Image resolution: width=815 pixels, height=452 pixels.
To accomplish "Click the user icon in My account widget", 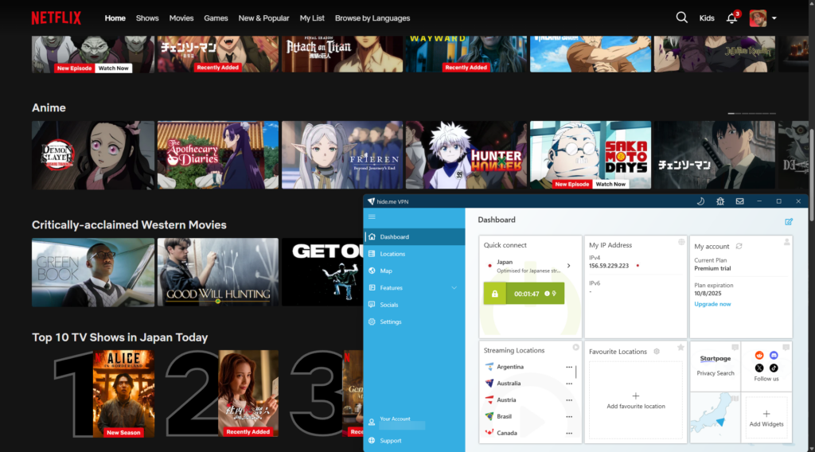I will coord(786,242).
